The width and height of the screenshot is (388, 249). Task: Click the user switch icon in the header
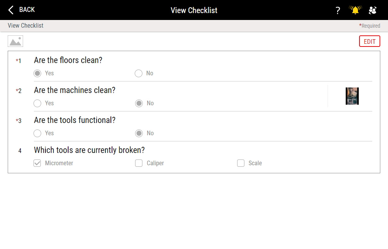[x=372, y=10]
